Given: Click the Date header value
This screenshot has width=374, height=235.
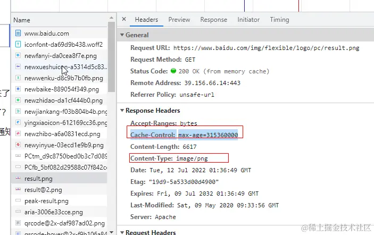Looking at the screenshot, I should pos(201,170).
